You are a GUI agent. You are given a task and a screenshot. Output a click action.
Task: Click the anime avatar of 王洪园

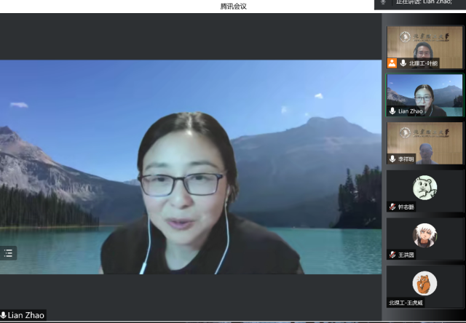click(x=424, y=235)
